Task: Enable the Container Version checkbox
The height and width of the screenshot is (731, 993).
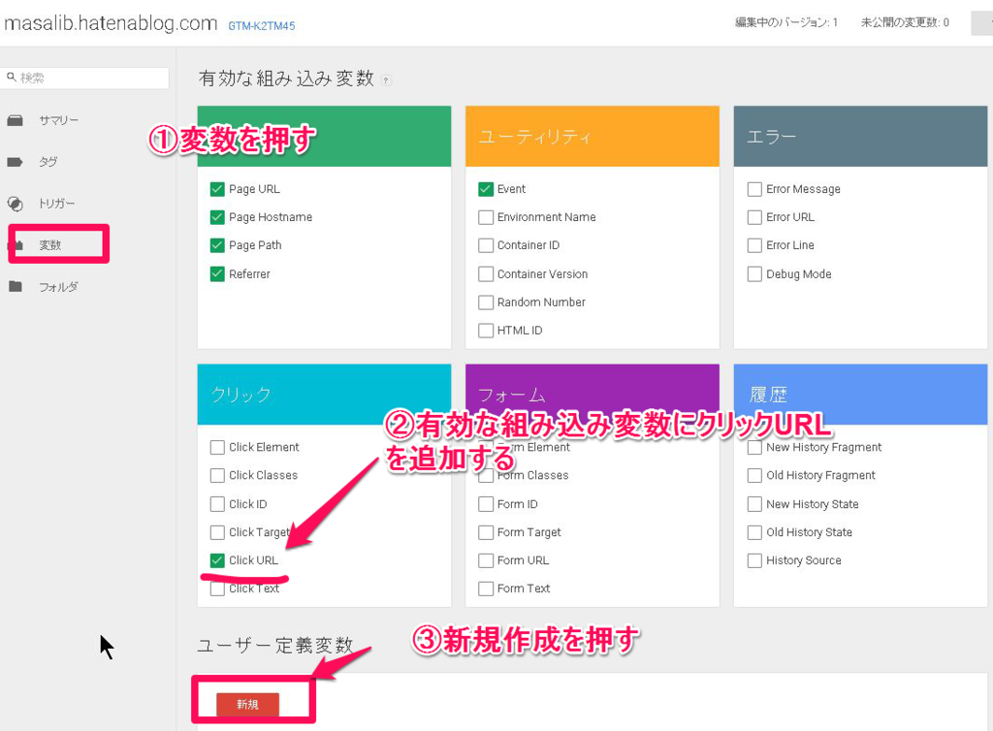Action: point(486,274)
